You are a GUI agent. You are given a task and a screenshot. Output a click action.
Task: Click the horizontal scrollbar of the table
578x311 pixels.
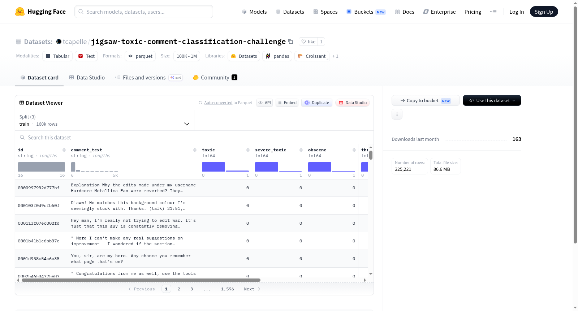tap(141, 280)
